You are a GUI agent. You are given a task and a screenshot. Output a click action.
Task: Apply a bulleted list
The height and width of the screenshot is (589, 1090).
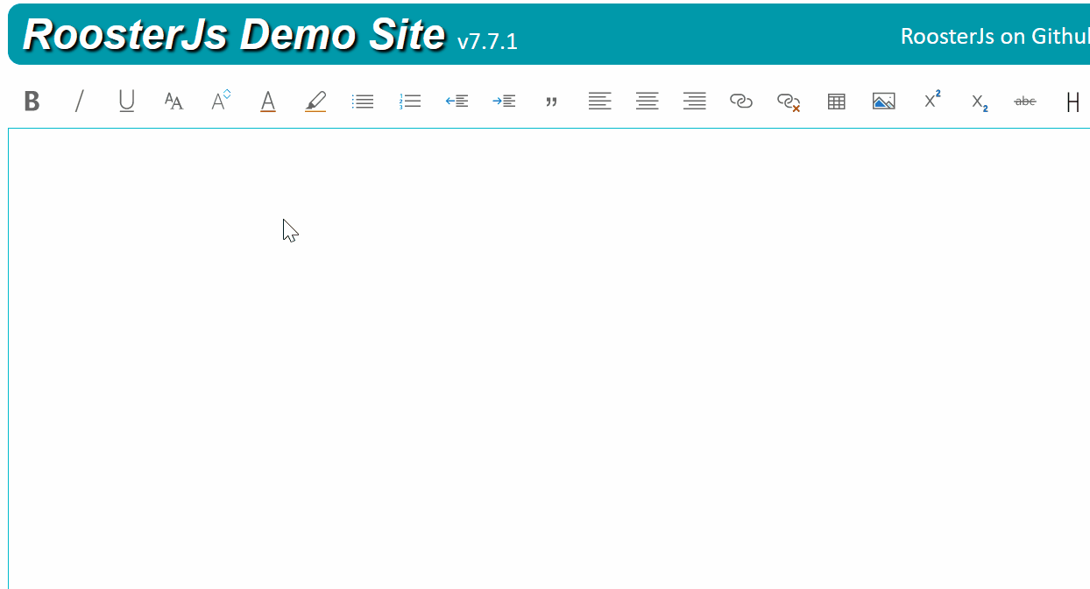pos(362,101)
